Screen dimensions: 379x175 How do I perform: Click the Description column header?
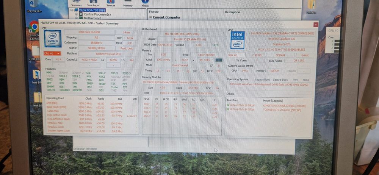point(232,12)
